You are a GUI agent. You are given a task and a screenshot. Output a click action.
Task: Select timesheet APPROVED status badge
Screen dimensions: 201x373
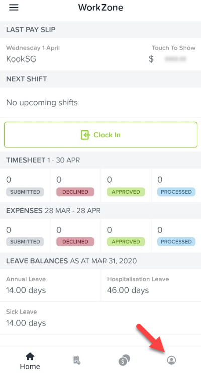[126, 192]
